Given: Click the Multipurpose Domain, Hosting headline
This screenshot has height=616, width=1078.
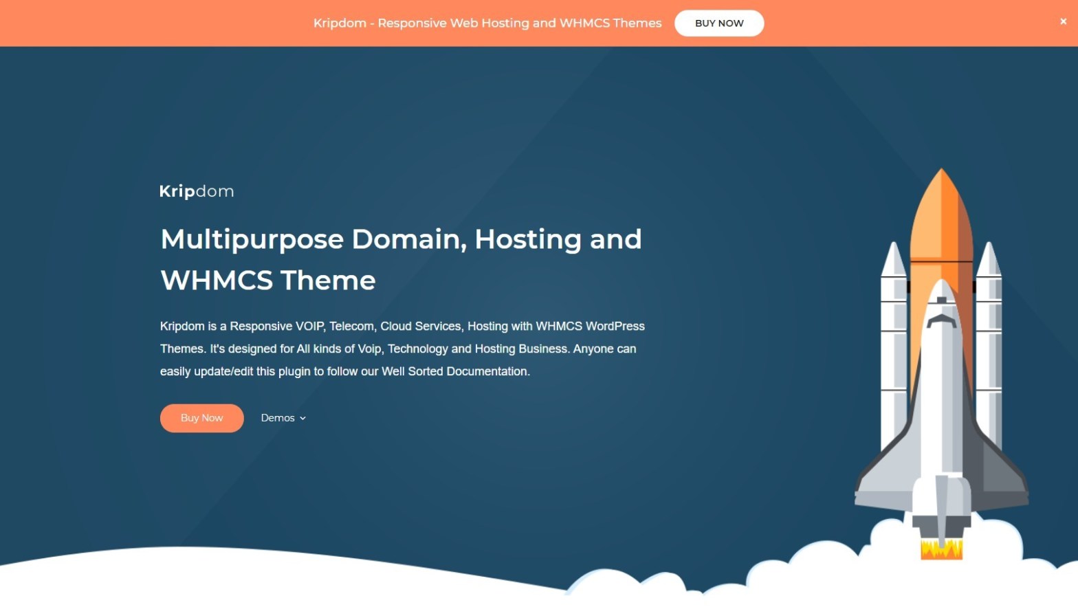Looking at the screenshot, I should coord(401,239).
